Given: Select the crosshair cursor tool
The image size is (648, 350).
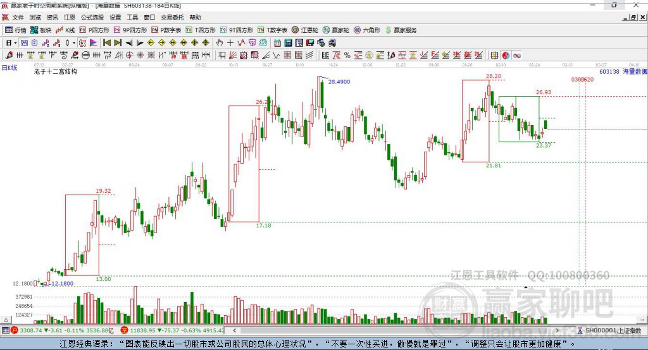Looking at the screenshot, I should (x=231, y=43).
